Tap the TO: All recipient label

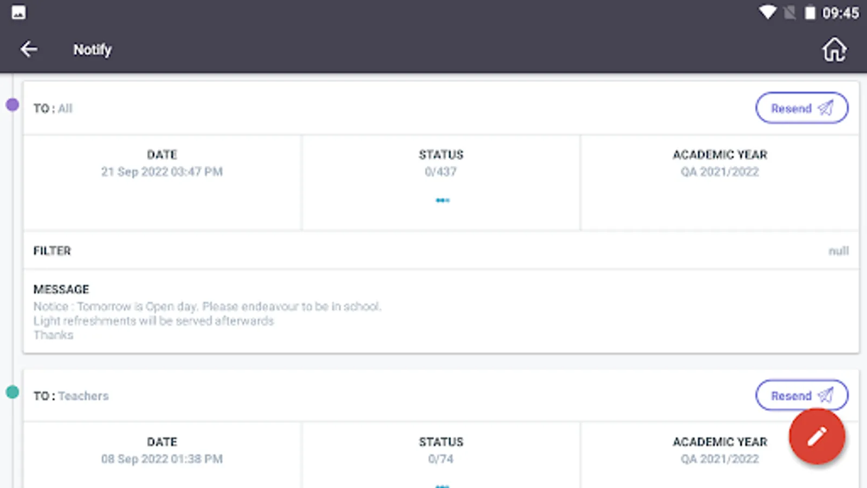(x=53, y=108)
